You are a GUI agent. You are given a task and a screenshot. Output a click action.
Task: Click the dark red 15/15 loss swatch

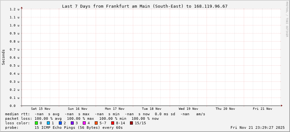(131, 123)
